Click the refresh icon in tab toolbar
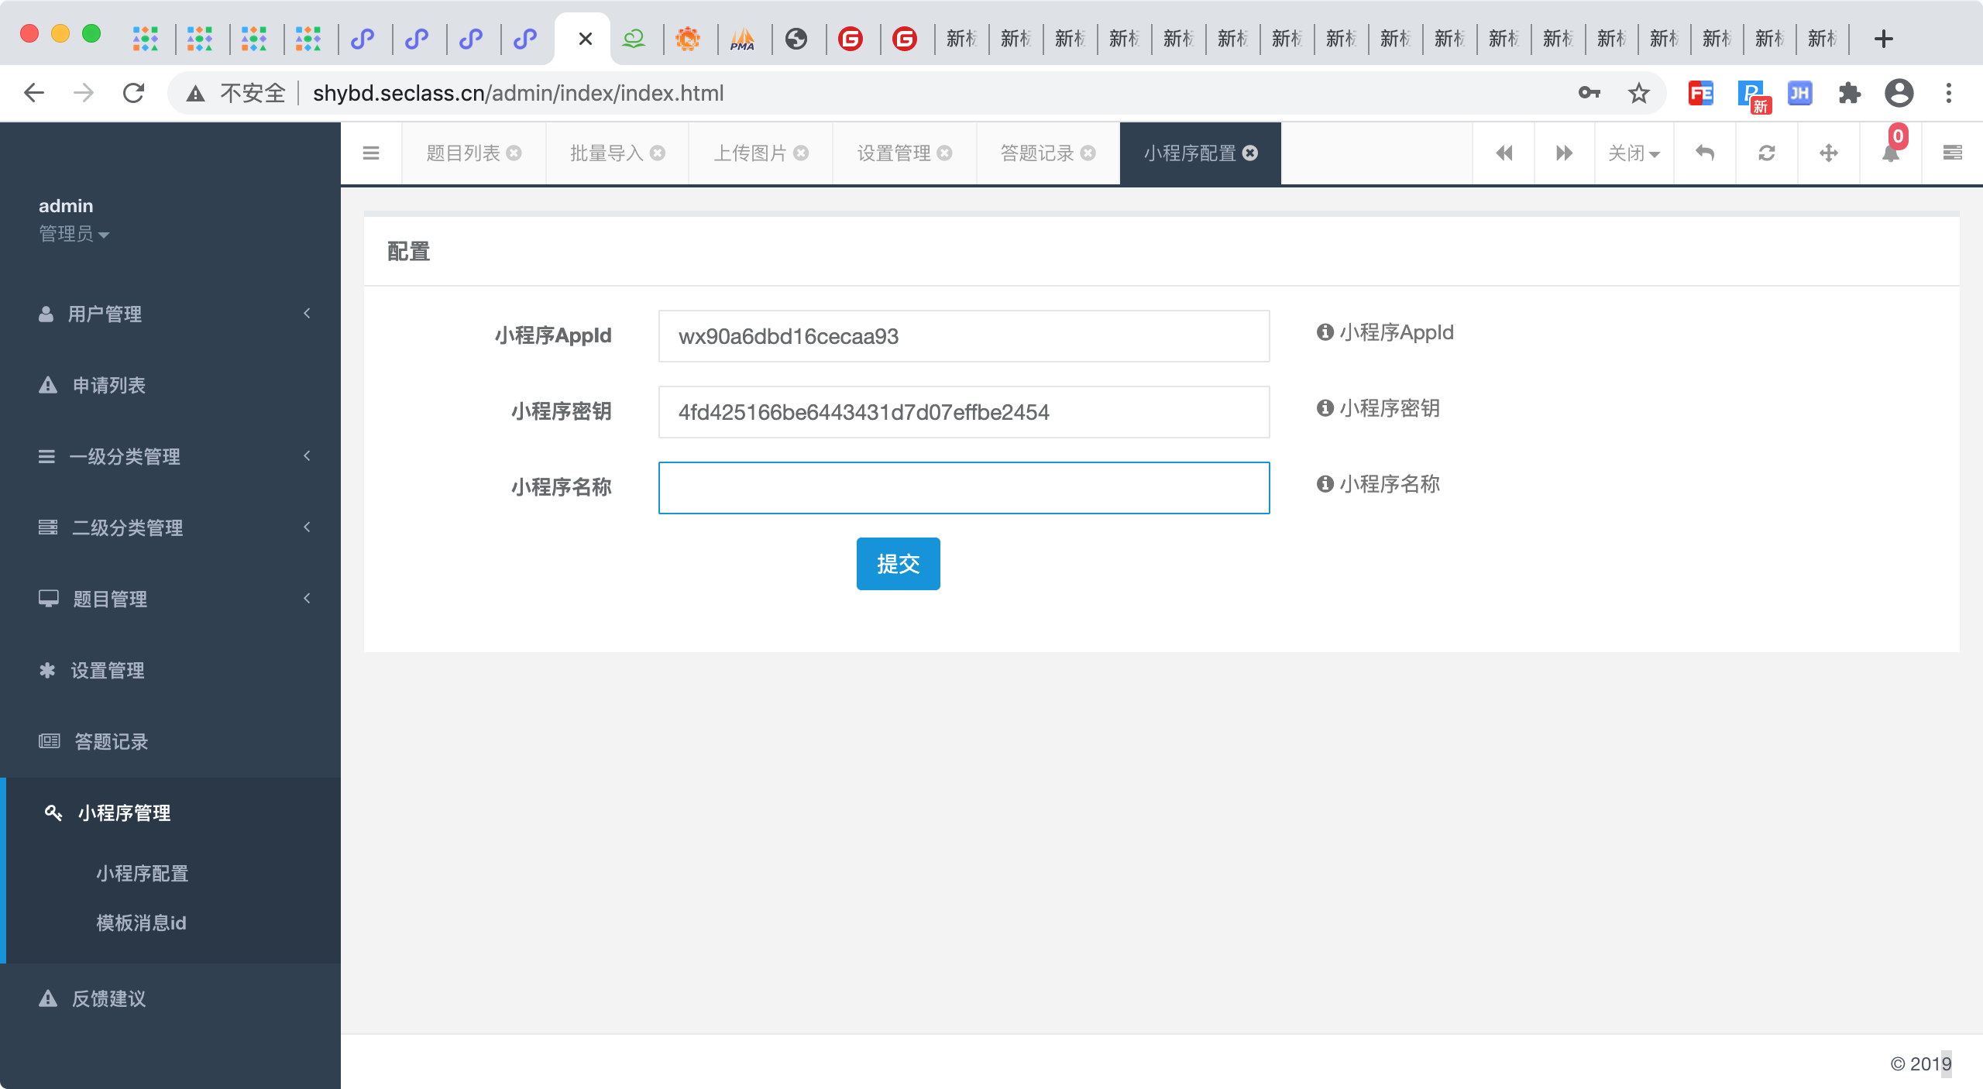The image size is (1983, 1089). coord(1766,153)
